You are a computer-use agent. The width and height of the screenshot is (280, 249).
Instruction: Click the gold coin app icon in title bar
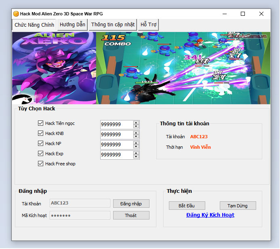16,14
